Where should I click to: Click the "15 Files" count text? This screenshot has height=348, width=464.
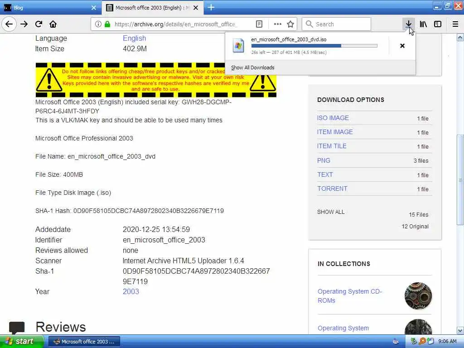(x=418, y=214)
